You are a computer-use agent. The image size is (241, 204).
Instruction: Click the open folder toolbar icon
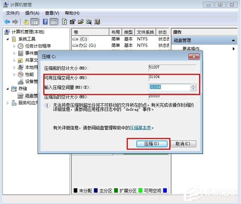81,22
